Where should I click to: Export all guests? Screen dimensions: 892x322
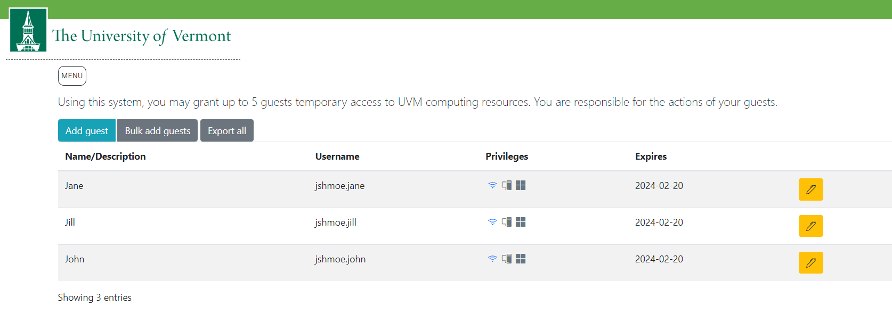[227, 130]
